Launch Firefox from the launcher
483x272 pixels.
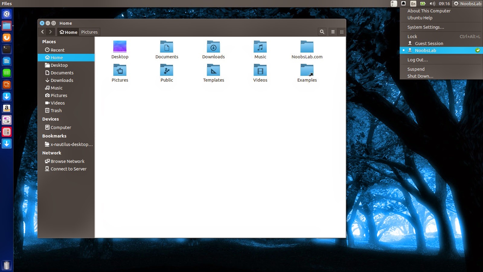click(7, 37)
